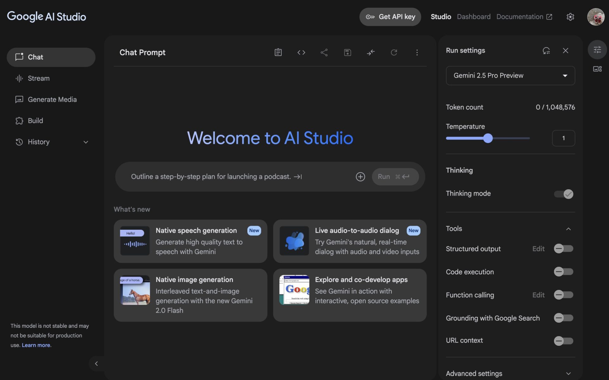Open the prompt gallery icon on right rail

(597, 69)
